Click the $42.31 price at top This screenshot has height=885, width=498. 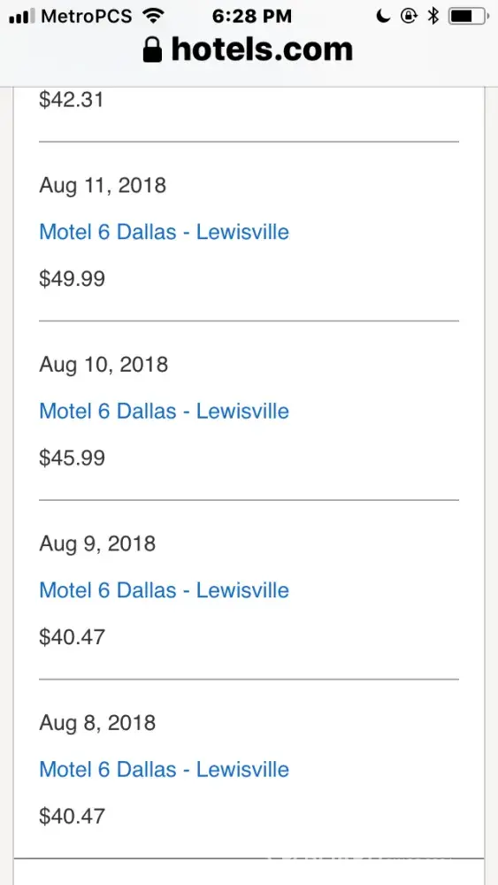point(72,100)
